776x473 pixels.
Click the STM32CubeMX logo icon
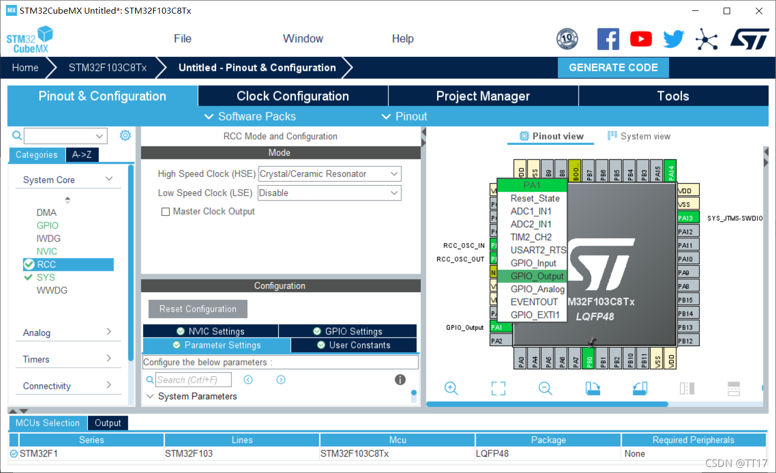[x=30, y=40]
